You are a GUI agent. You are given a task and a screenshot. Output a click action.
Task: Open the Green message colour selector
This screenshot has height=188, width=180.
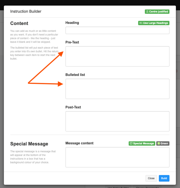(163, 143)
